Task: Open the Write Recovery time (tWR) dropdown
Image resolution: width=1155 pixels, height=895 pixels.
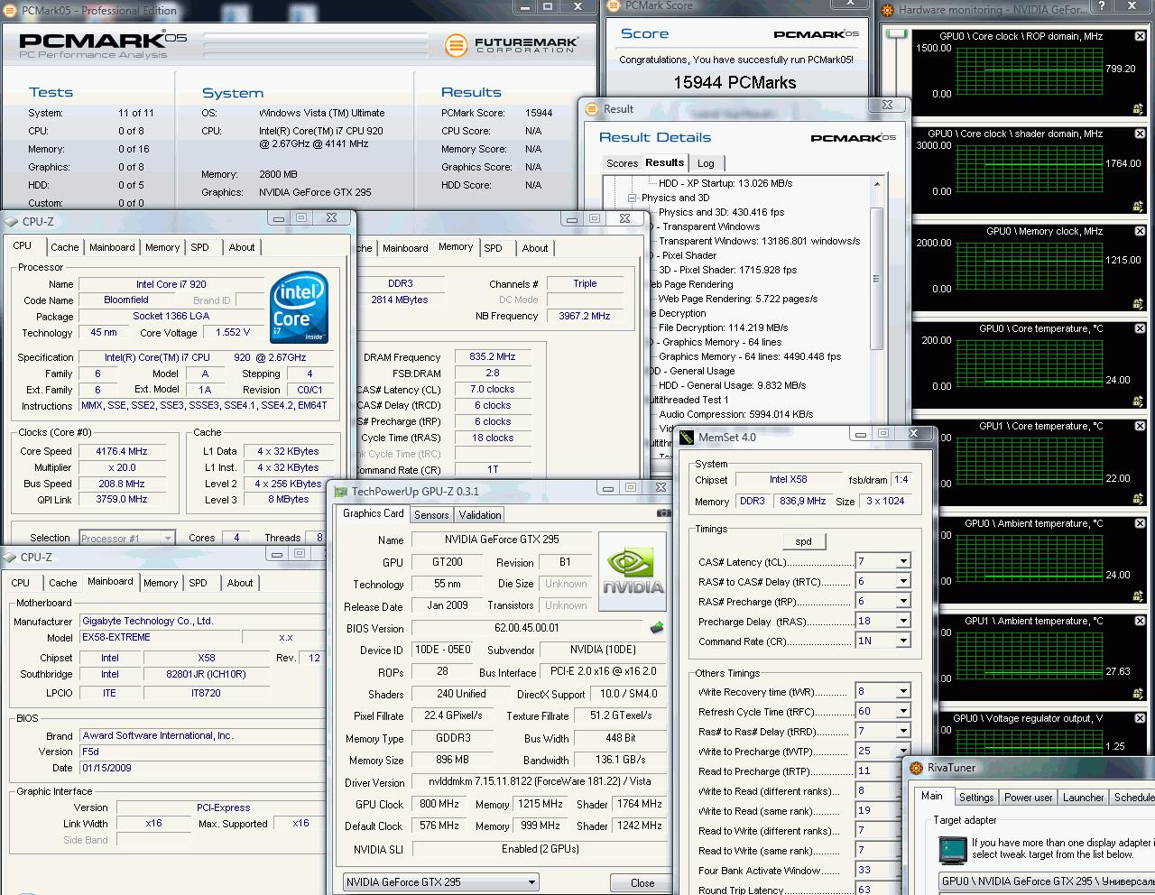Action: 902,691
